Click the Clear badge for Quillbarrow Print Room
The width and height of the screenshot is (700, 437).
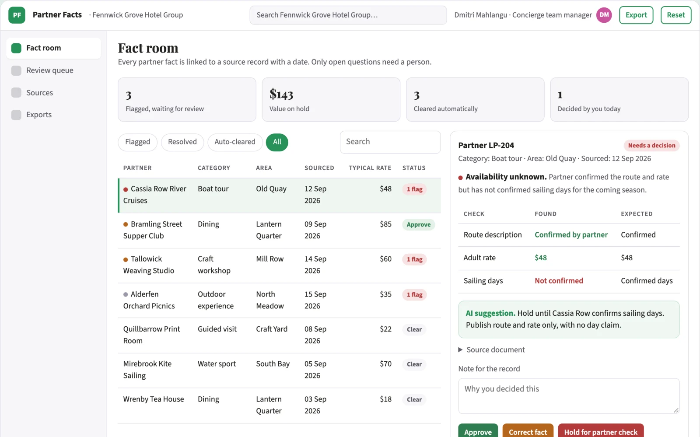pos(414,329)
